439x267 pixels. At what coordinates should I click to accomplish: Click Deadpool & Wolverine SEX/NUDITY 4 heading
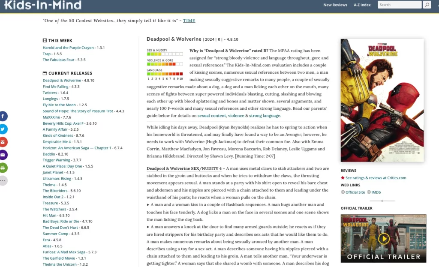184,168
